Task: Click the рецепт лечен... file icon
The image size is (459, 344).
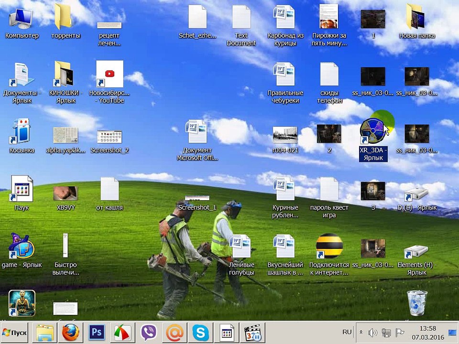Action: 109,33
